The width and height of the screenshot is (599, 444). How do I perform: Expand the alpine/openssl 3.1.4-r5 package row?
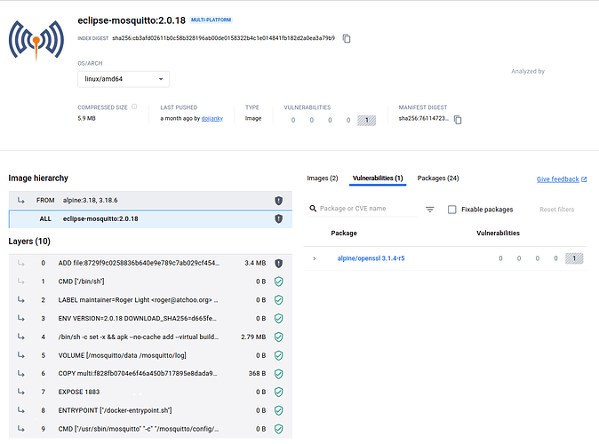click(x=314, y=258)
